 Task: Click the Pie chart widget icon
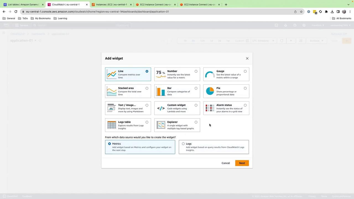(210, 91)
